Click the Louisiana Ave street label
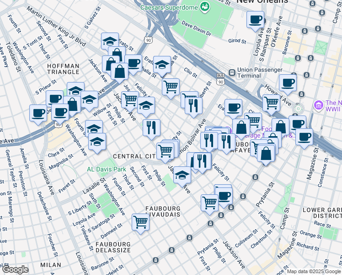This screenshot has width=342, height=275. 46,177
